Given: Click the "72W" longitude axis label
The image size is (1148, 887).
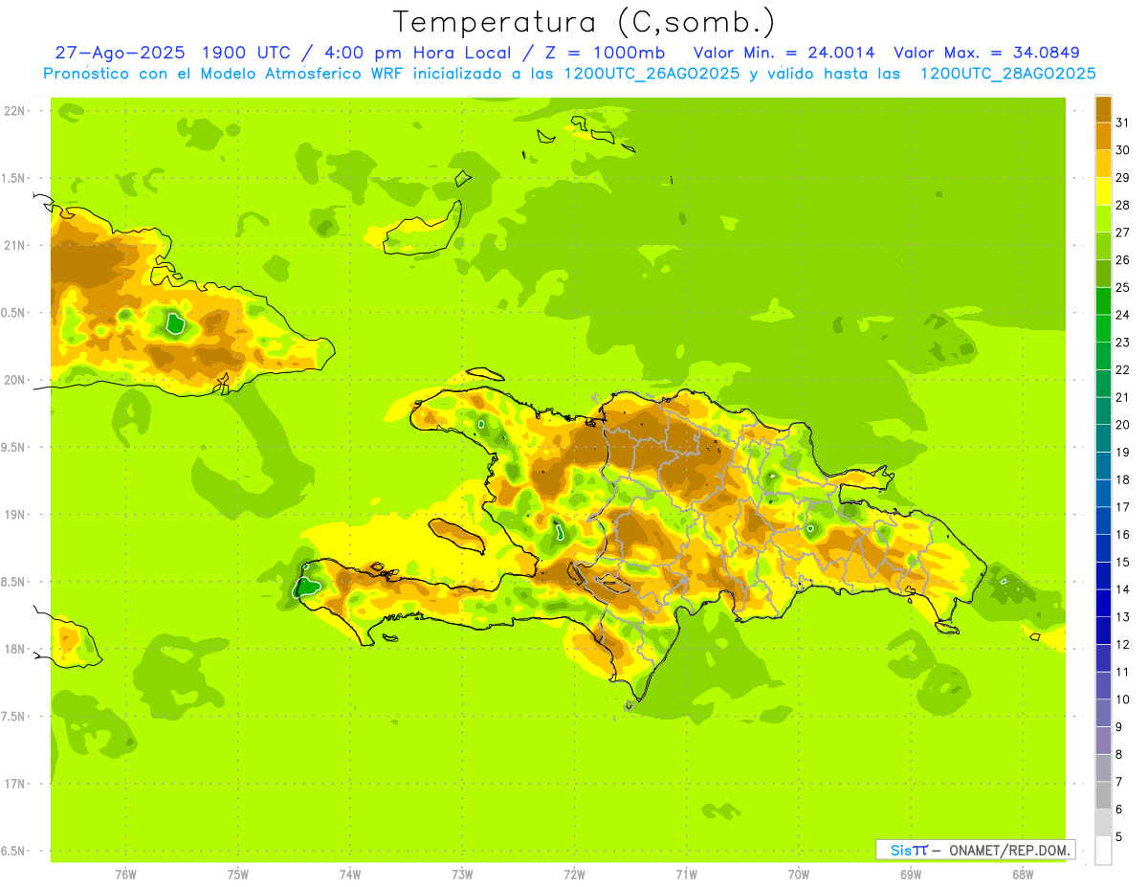Looking at the screenshot, I should point(574,874).
